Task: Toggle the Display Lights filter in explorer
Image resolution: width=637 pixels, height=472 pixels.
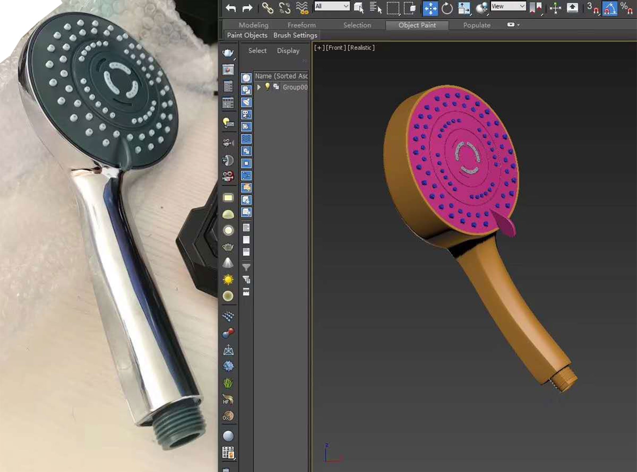Action: point(246,102)
